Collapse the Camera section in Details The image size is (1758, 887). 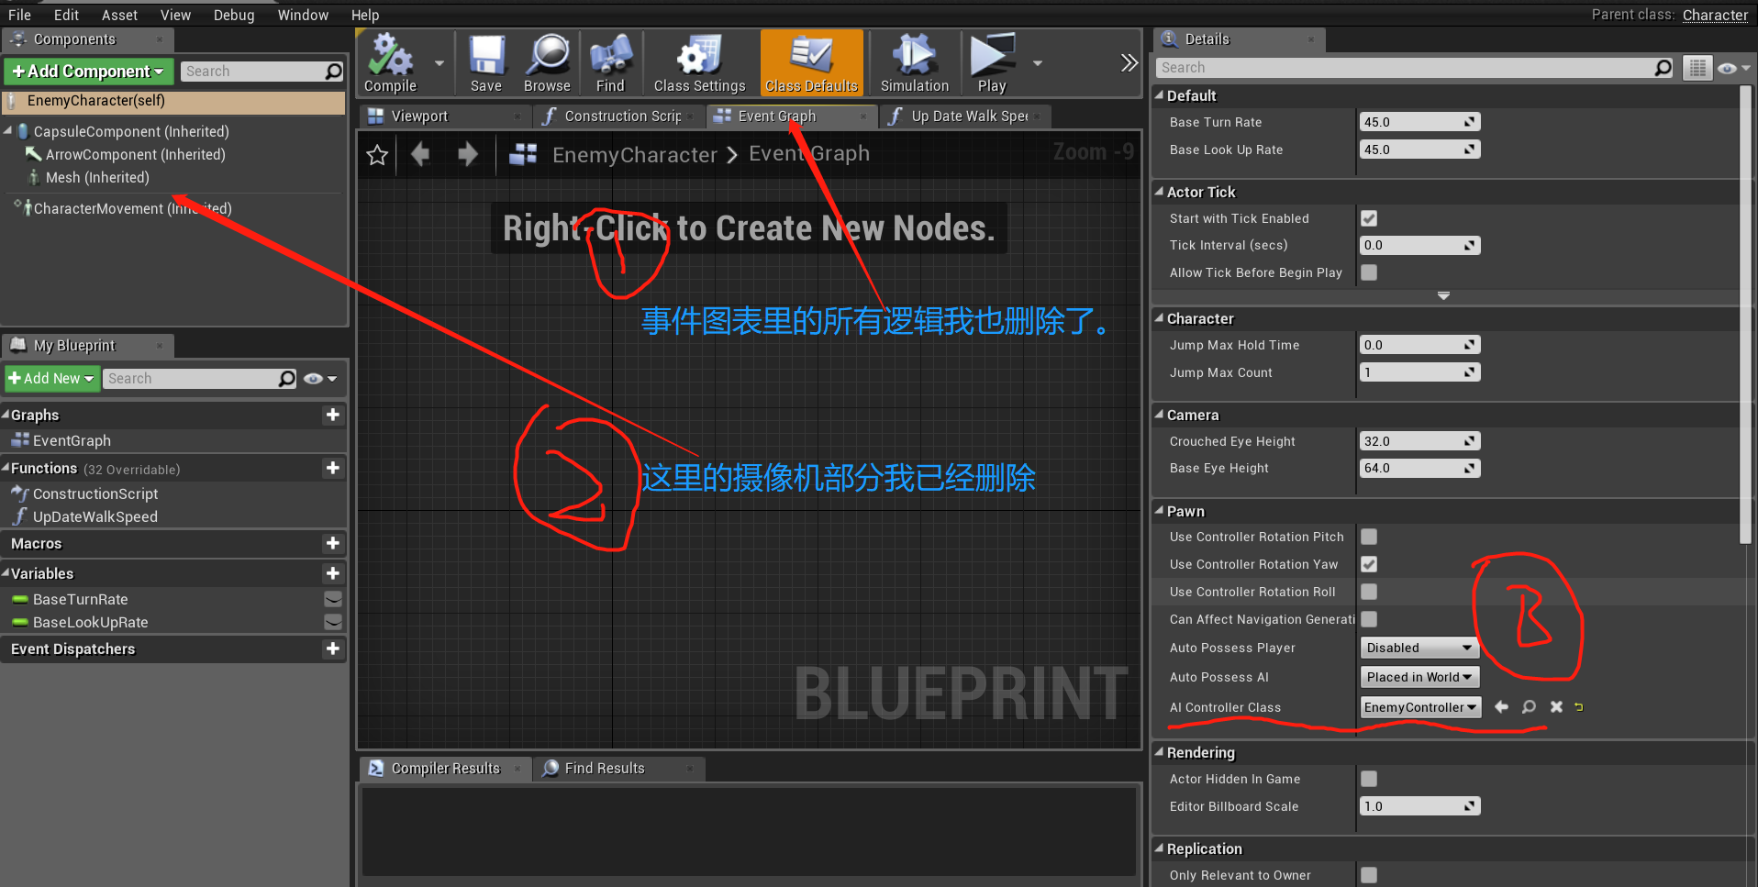(x=1160, y=415)
